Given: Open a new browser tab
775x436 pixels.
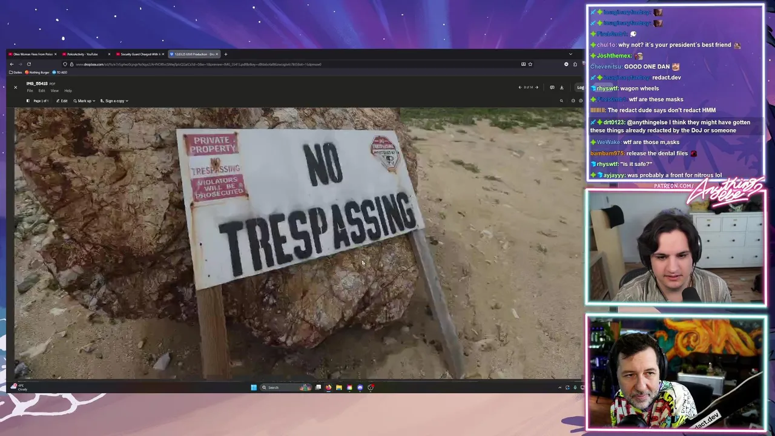Looking at the screenshot, I should 225,54.
